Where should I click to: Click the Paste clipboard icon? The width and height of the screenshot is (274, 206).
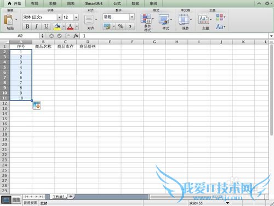point(9,19)
